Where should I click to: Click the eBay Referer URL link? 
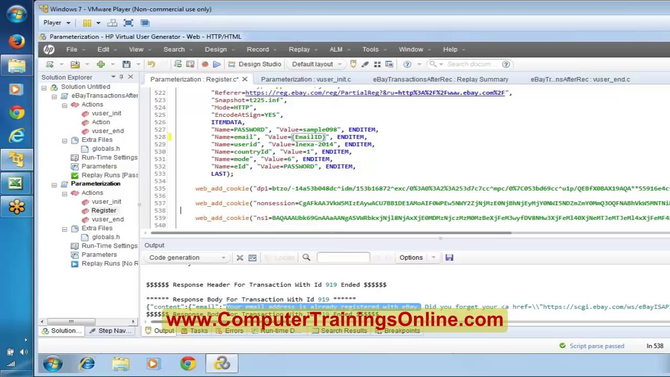375,93
